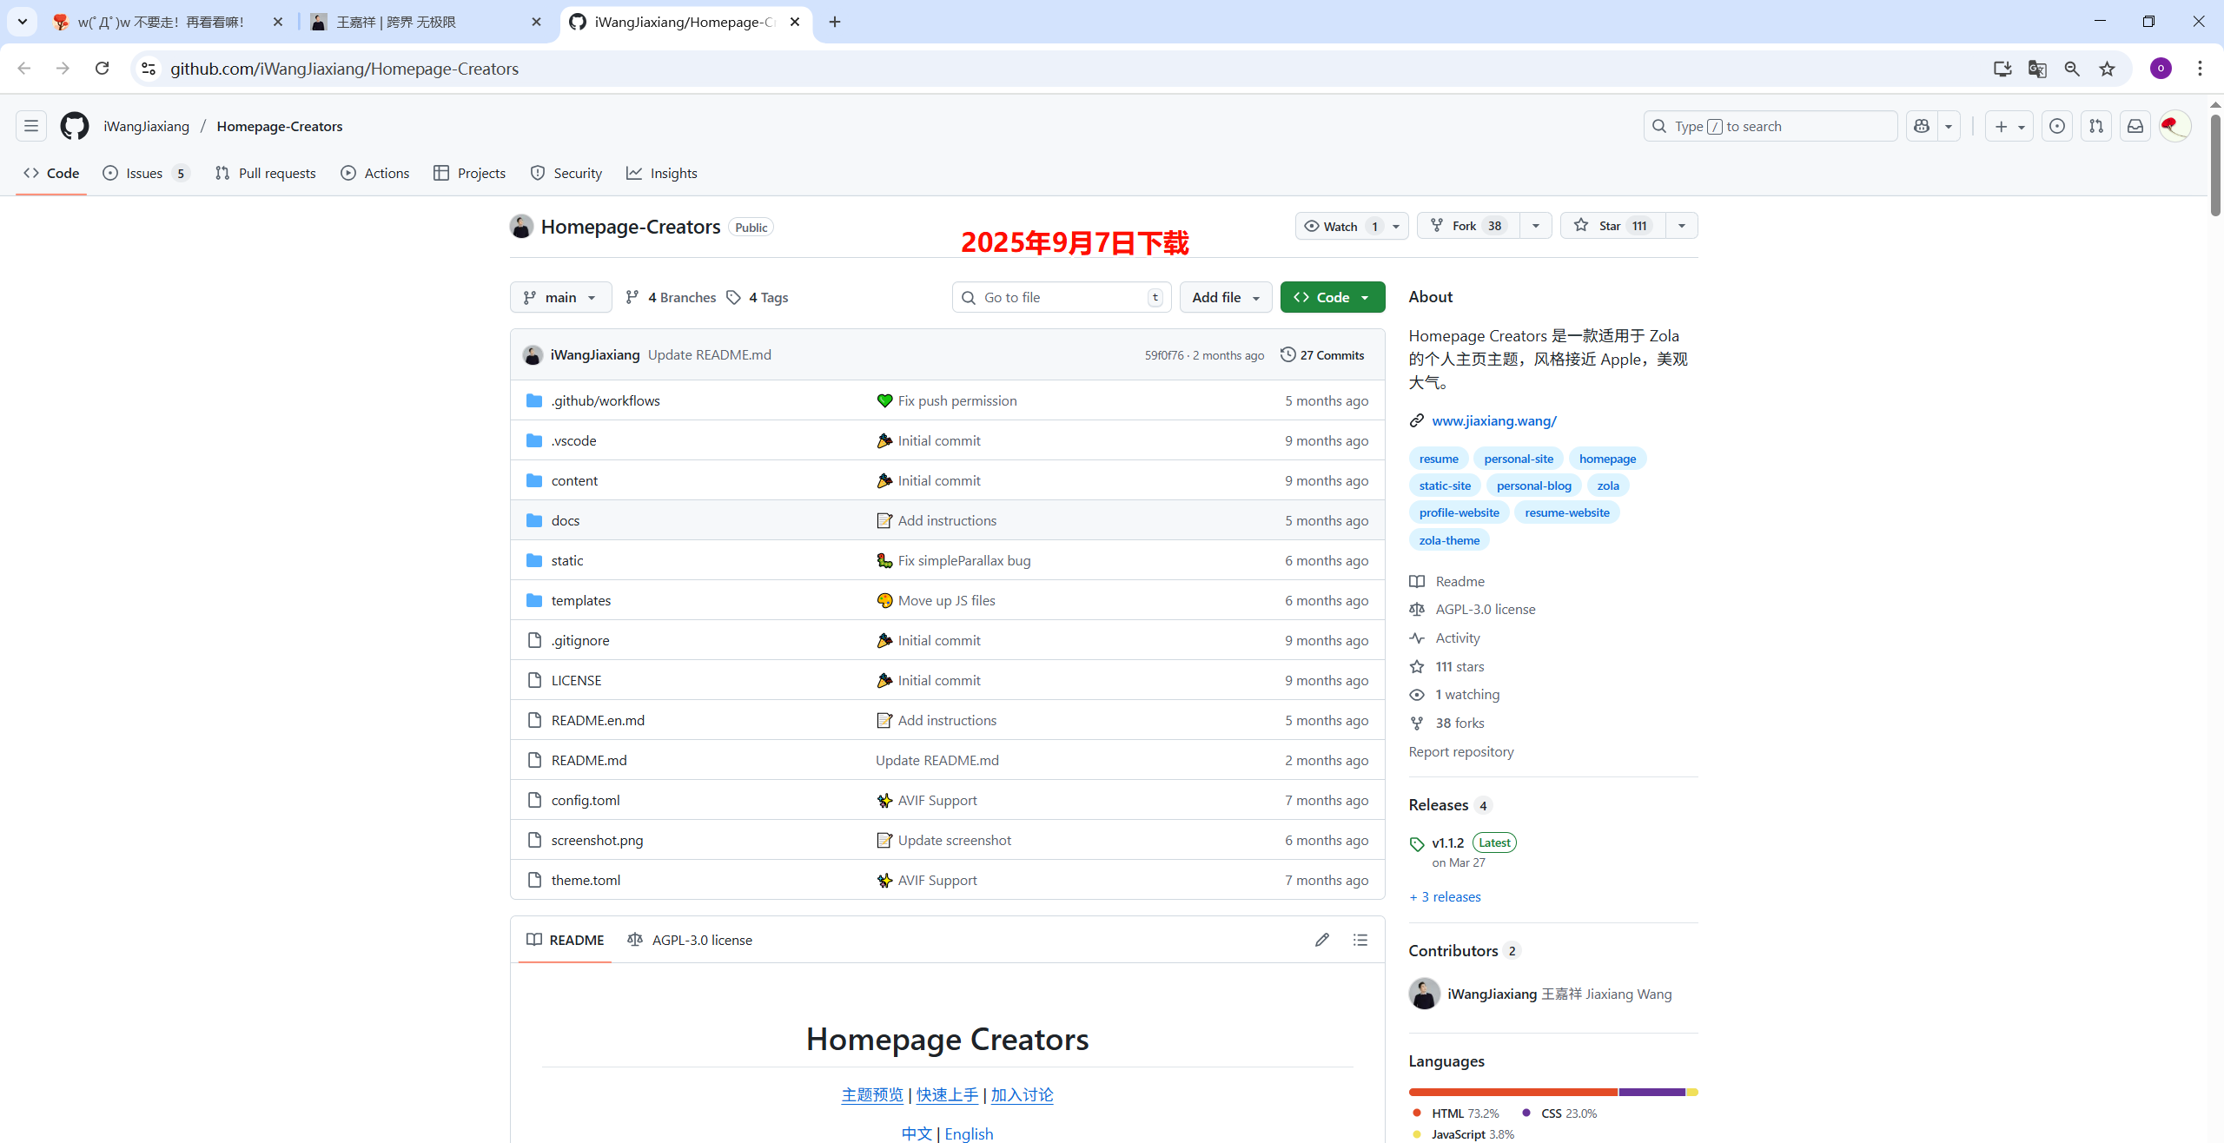Click the zola-theme topic tag
Viewport: 2224px width, 1143px height.
pos(1449,540)
